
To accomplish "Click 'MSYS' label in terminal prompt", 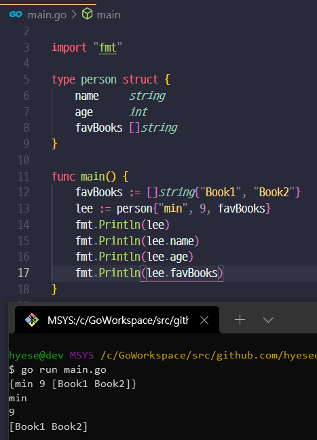I will pos(81,355).
